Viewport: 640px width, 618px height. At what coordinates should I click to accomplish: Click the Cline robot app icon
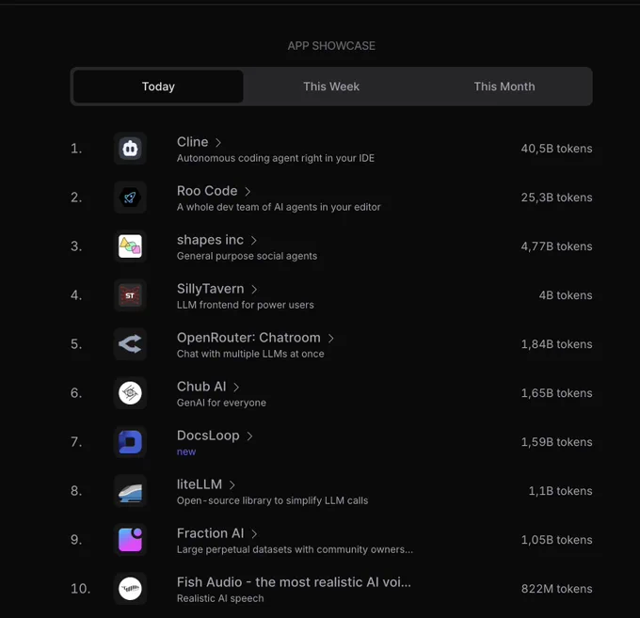click(130, 149)
